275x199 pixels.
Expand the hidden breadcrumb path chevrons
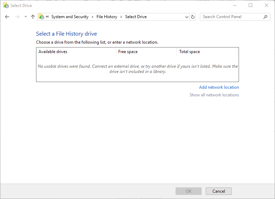point(47,17)
